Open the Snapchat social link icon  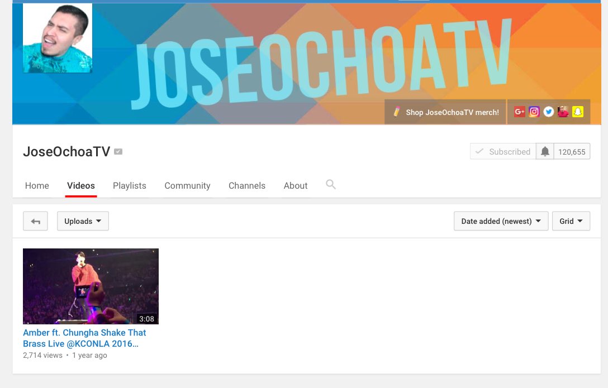click(x=578, y=112)
